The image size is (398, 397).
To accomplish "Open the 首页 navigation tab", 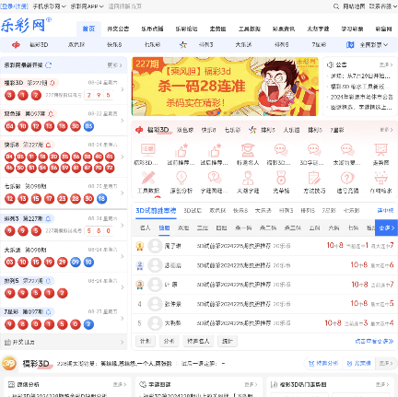I will coord(88,29).
